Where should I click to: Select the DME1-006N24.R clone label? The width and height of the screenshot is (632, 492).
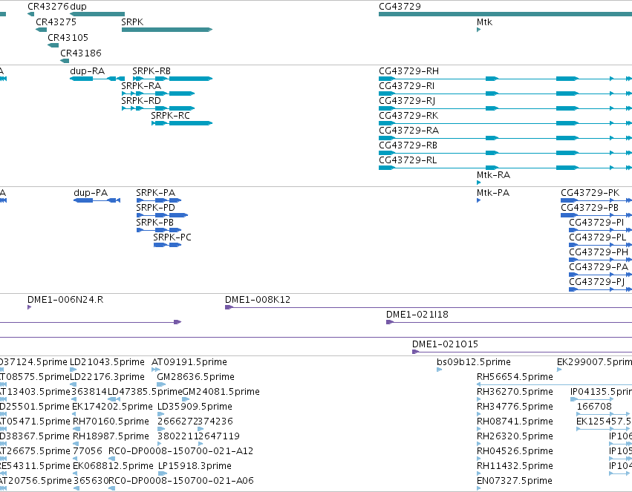(x=65, y=300)
